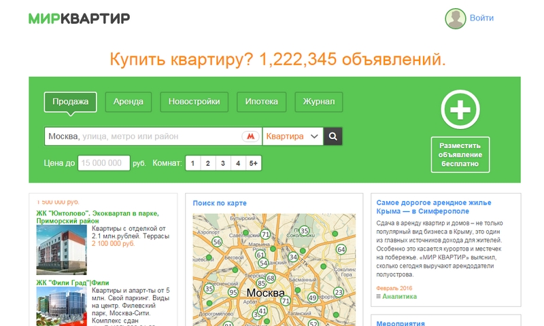
Task: Click map marker numbered 56
Action: 217,242
